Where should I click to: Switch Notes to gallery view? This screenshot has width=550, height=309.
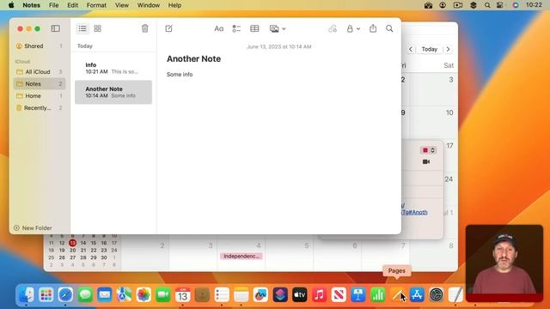click(97, 28)
